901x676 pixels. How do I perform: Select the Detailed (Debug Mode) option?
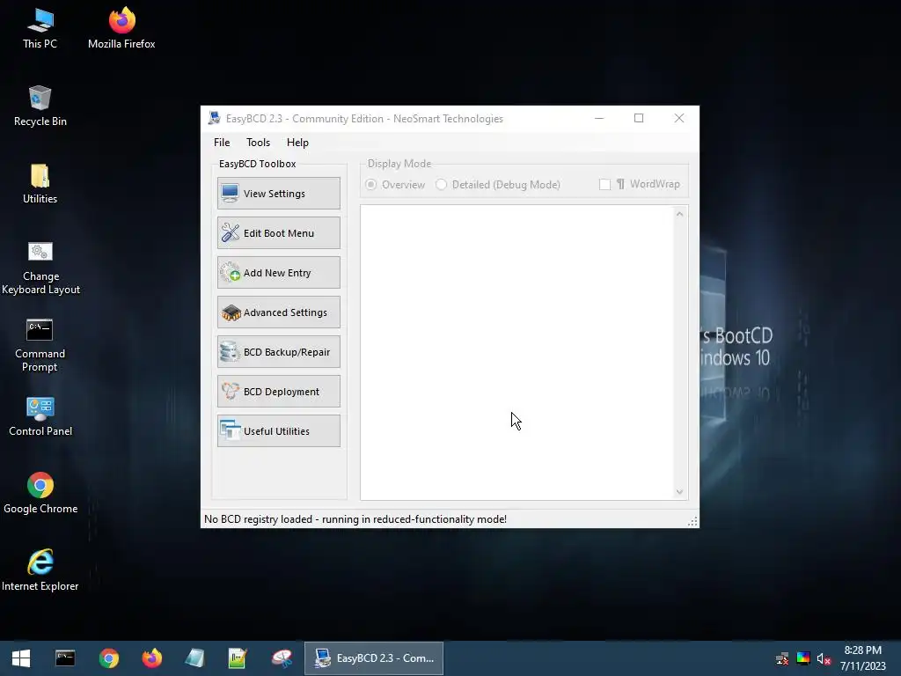click(498, 185)
